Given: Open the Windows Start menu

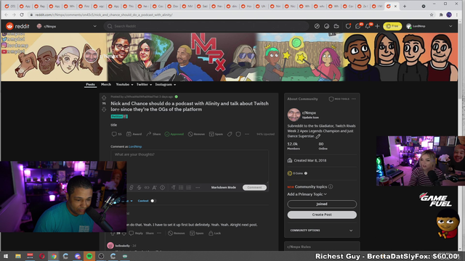Looking at the screenshot, I should coord(6,256).
